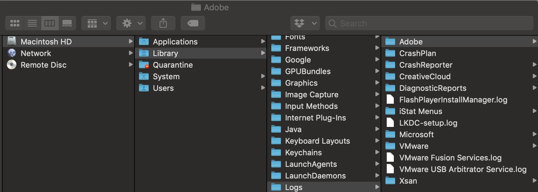
Task: Open the Applications folder icon
Action: (x=144, y=41)
